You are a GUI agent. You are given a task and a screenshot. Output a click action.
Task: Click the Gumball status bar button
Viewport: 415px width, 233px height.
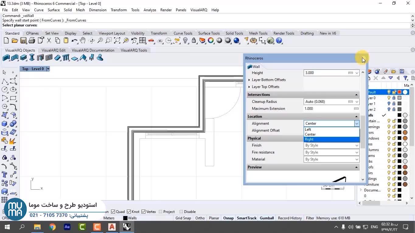(267, 218)
